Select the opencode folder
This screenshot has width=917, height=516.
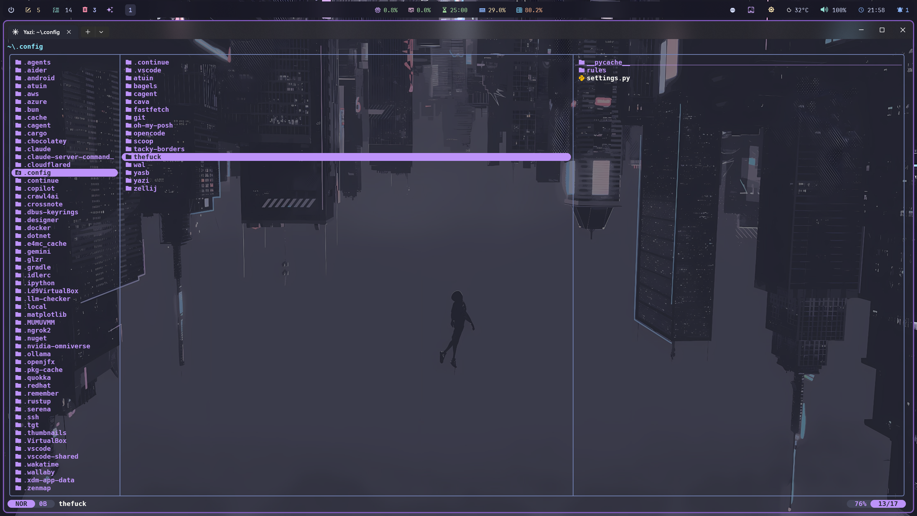click(x=346, y=133)
